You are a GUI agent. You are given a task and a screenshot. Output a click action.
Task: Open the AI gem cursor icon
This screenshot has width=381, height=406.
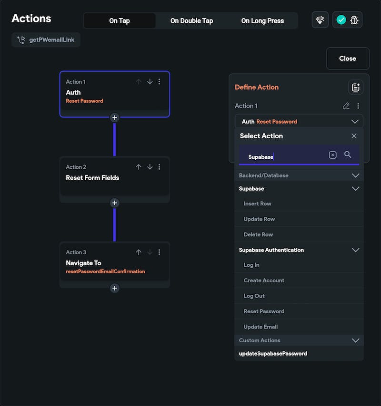(320, 20)
